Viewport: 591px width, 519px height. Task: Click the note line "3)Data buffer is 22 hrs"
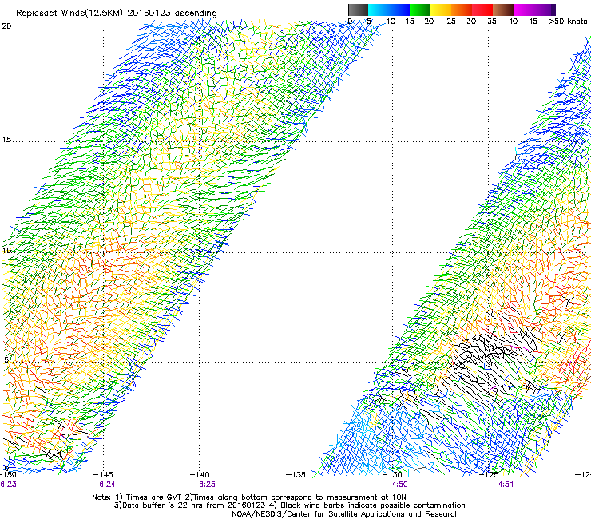pos(289,505)
